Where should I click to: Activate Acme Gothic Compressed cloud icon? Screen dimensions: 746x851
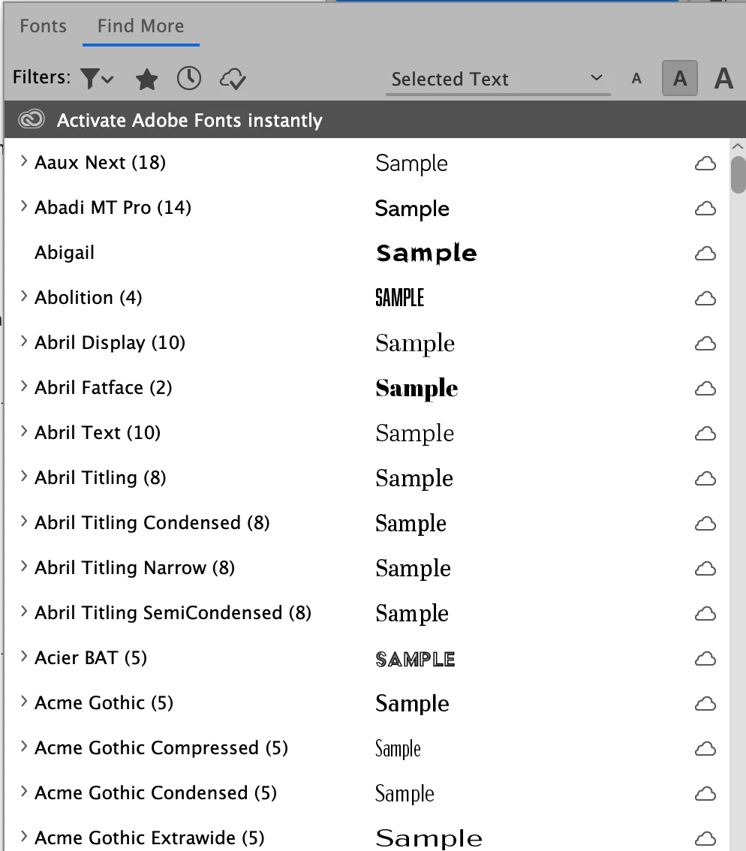[705, 749]
